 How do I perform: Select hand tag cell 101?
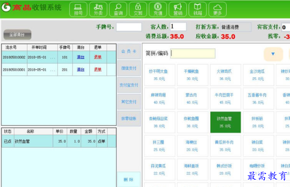pyautogui.click(x=65, y=57)
